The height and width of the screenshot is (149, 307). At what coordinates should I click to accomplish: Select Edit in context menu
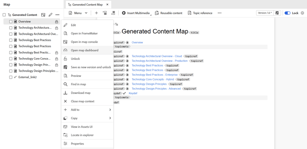click(87, 25)
